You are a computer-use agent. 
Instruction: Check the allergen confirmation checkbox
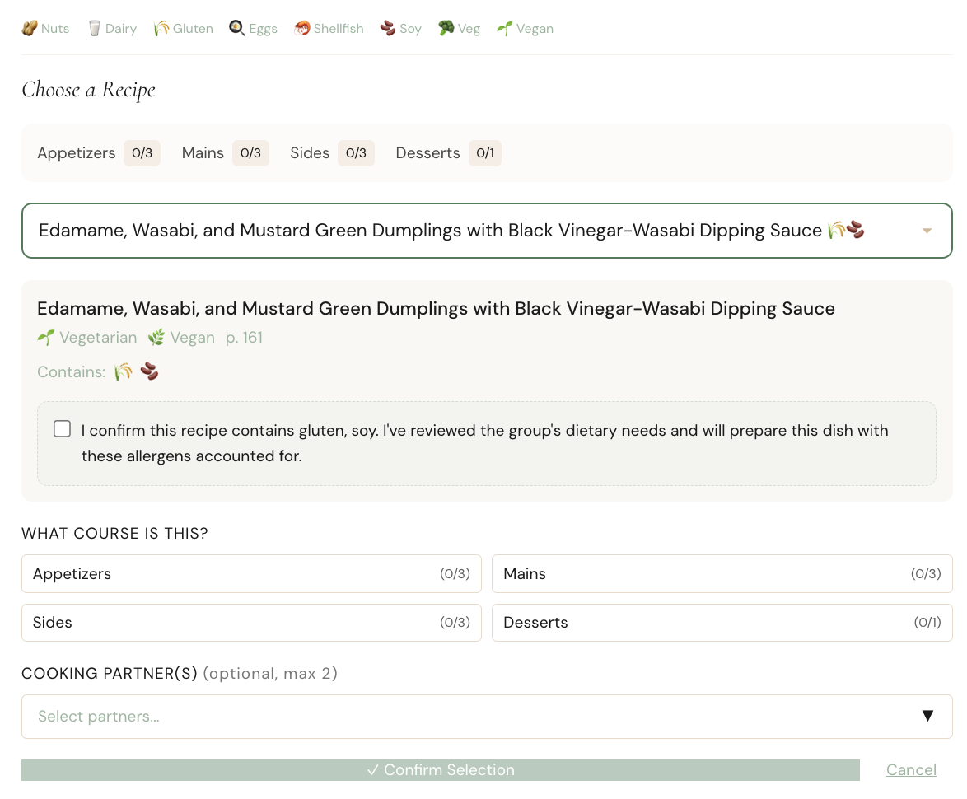(x=62, y=428)
